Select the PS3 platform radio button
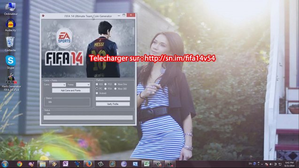 [x=106, y=84]
